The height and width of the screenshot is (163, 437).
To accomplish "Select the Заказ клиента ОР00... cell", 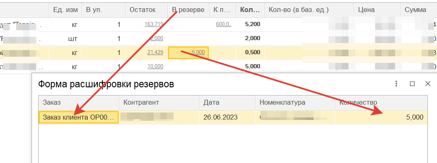I will [79, 117].
